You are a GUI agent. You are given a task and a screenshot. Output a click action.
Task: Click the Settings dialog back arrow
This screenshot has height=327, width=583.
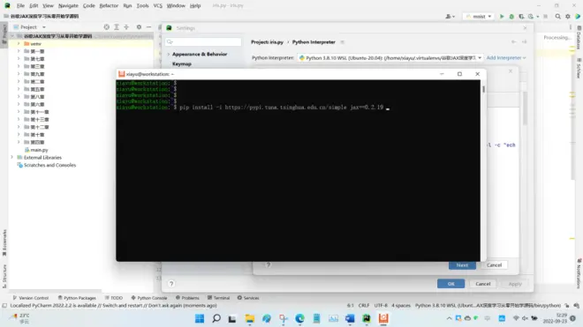point(514,42)
